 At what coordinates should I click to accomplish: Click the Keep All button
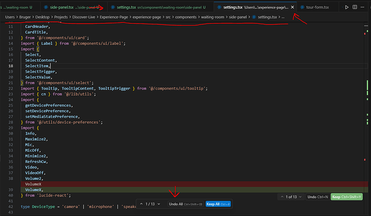(218, 204)
